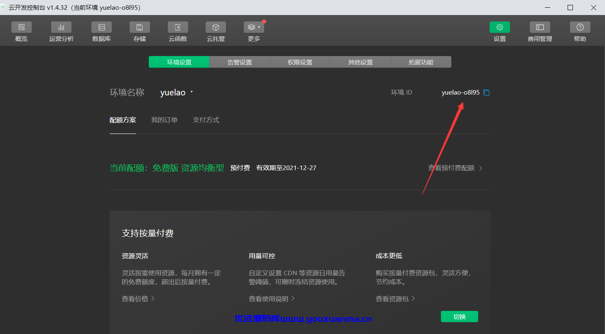605x334 pixels.
Task: Copy the environment ID yuelao-o8l95
Action: tap(486, 93)
